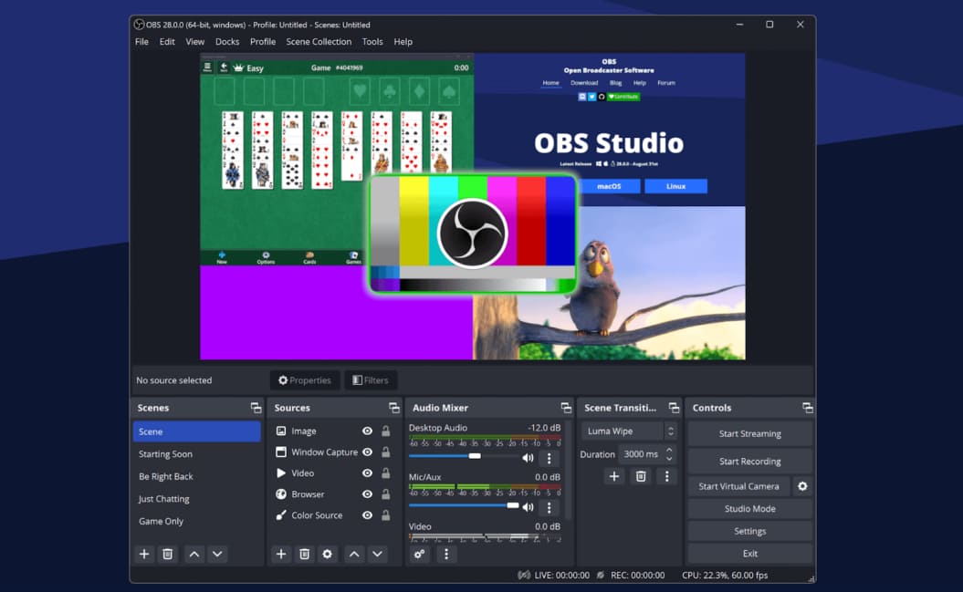This screenshot has height=592, width=963.
Task: Lock the Window Capture source
Action: click(386, 452)
